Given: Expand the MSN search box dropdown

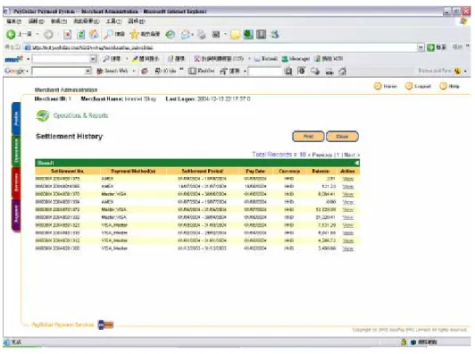Looking at the screenshot, I should (93, 59).
